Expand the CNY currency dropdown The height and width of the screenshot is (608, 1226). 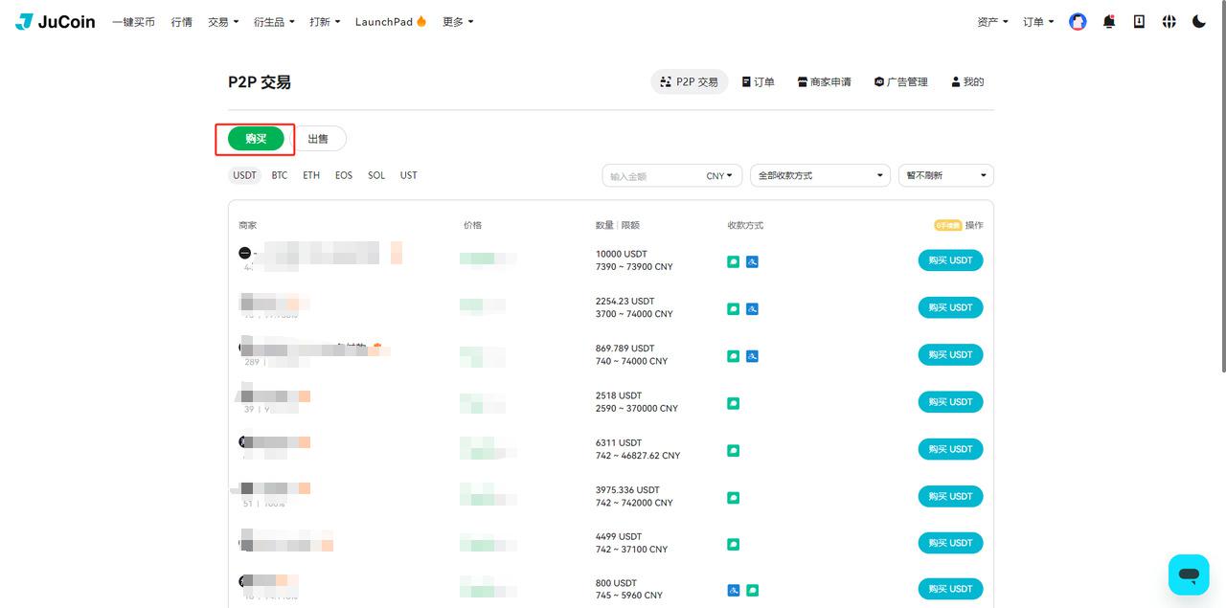(x=719, y=176)
